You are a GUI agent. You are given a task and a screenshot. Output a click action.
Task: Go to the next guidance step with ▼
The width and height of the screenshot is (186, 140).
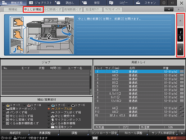[180, 49]
